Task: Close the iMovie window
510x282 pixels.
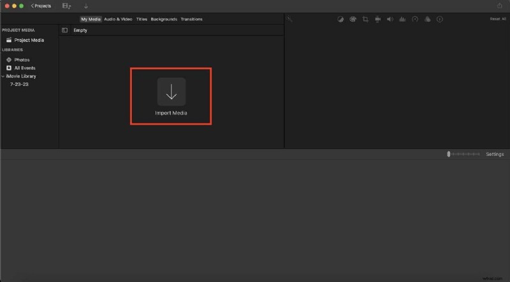Action: coord(7,6)
